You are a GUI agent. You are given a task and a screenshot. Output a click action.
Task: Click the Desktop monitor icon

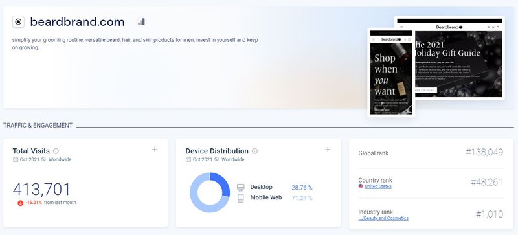[x=240, y=187]
